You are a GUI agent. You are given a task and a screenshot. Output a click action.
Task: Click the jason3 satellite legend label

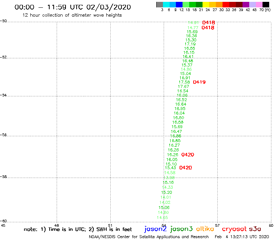click(181, 229)
